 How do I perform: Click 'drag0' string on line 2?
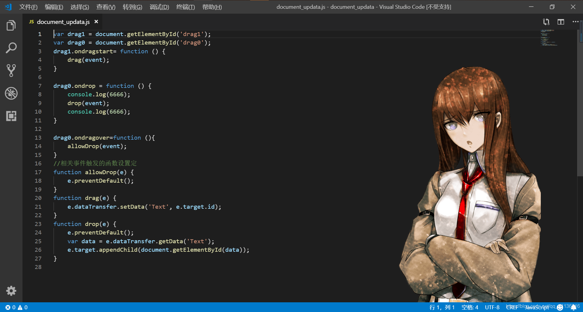point(192,43)
